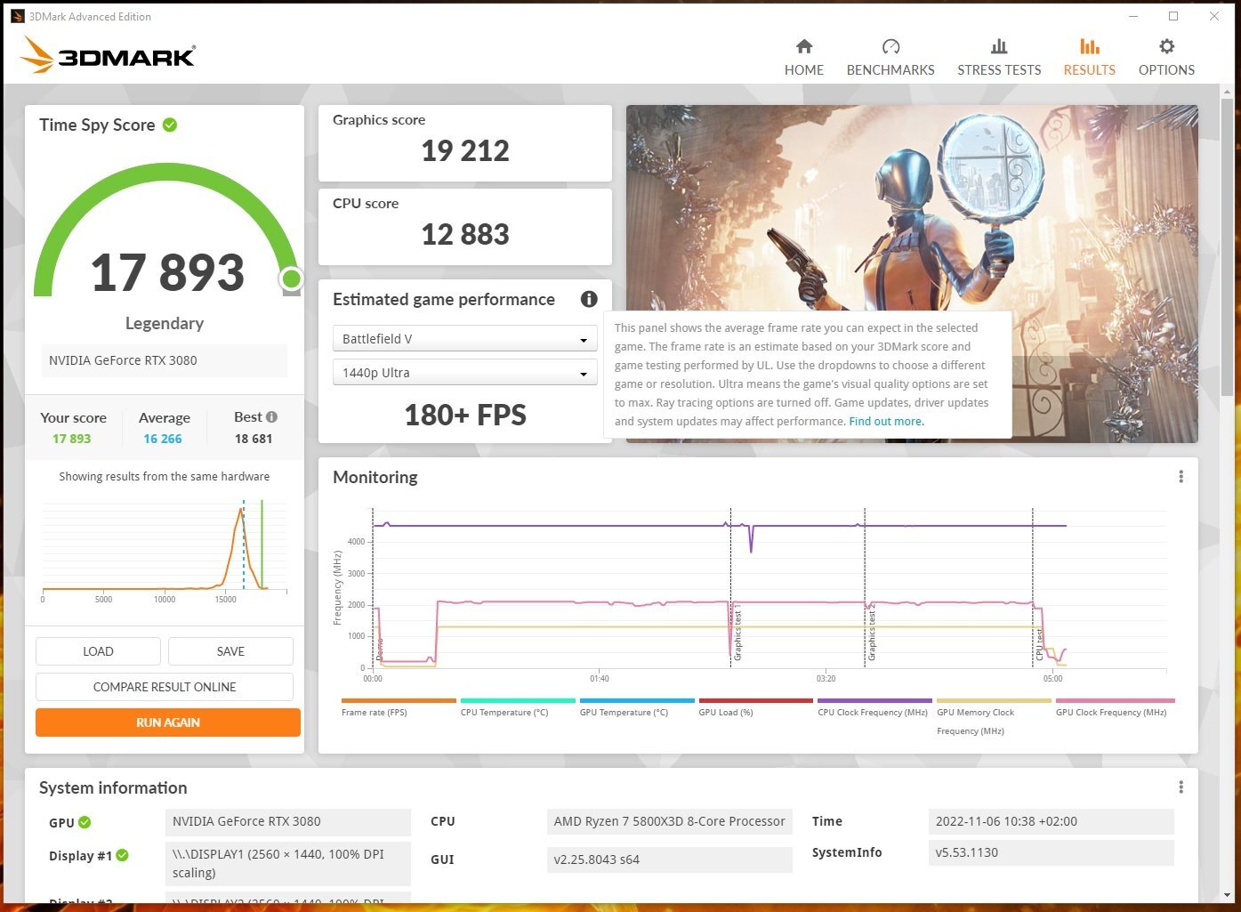Image resolution: width=1241 pixels, height=912 pixels.
Task: Open the Monitoring panel three-dot menu
Action: pos(1181,477)
